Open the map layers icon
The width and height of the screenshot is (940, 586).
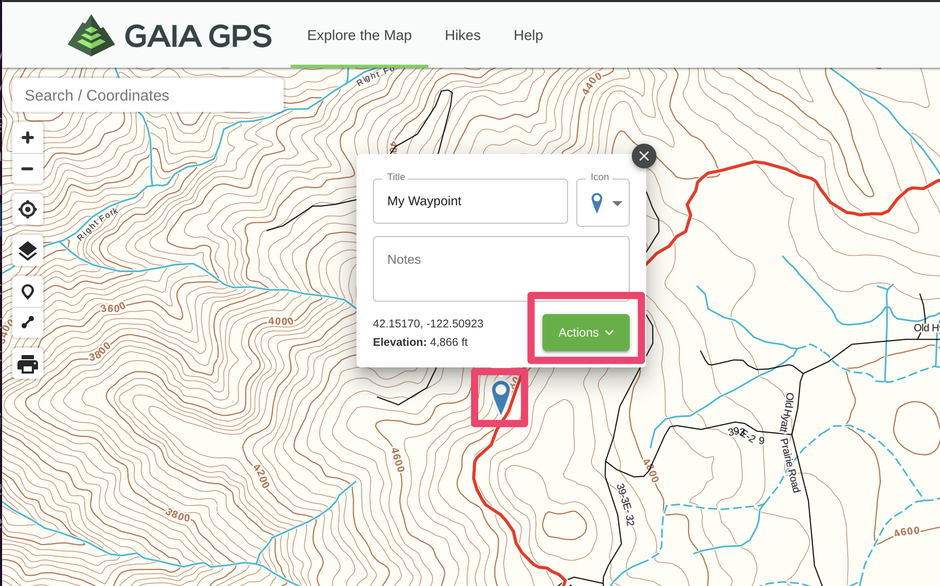28,250
